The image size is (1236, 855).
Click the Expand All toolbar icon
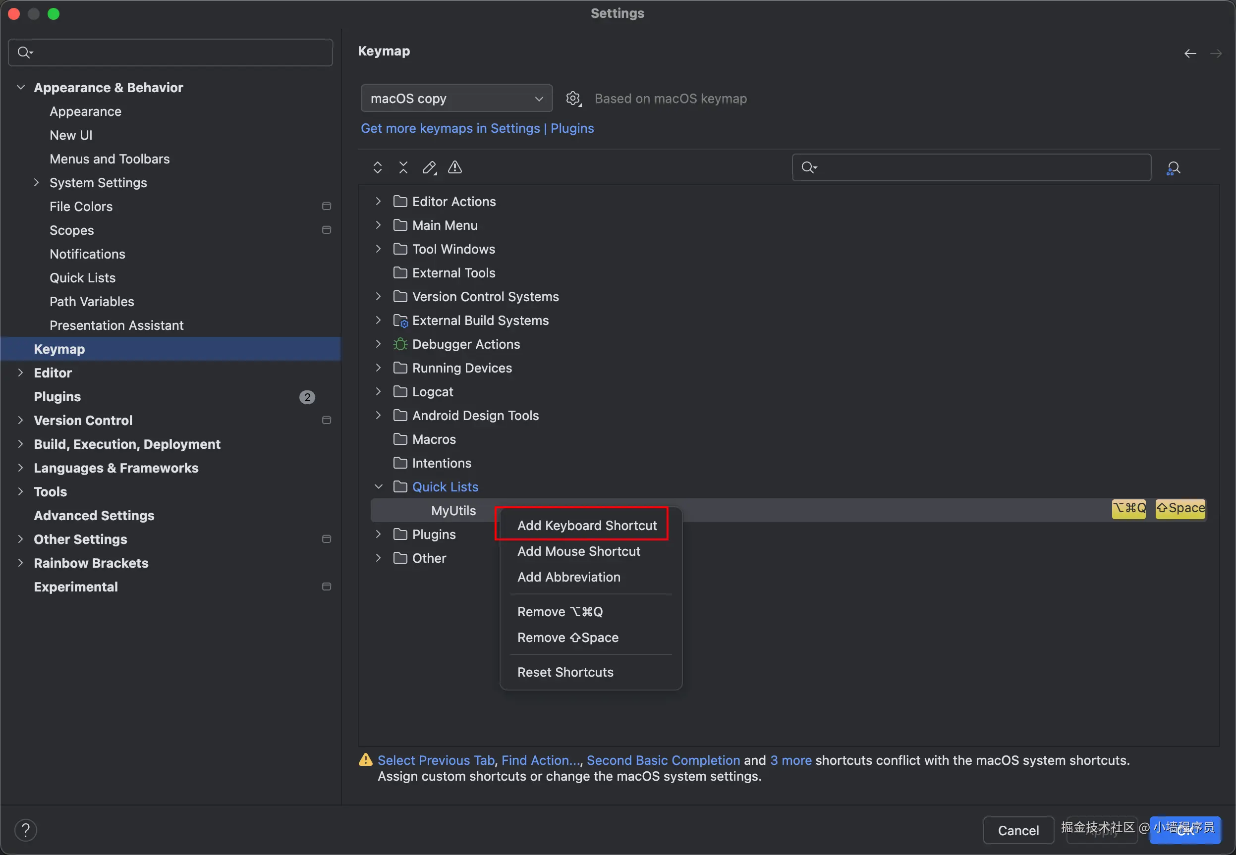coord(377,167)
